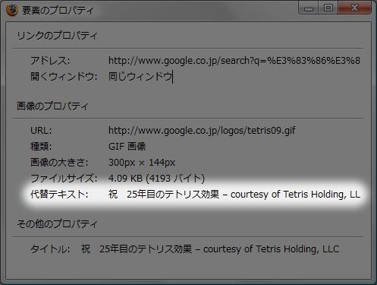377x285 pixels.
Task: Click the アドレス google search URL field
Action: (234, 61)
